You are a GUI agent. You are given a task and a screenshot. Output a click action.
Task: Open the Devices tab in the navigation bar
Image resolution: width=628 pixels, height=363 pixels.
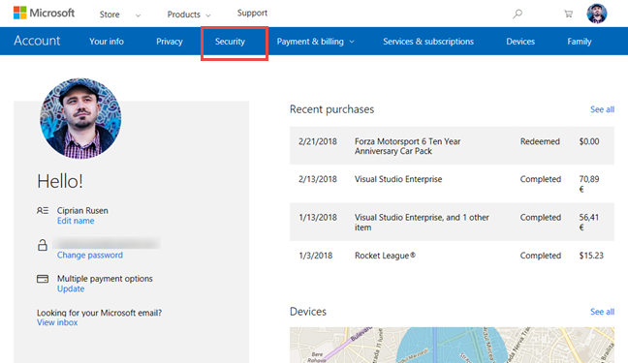point(520,42)
